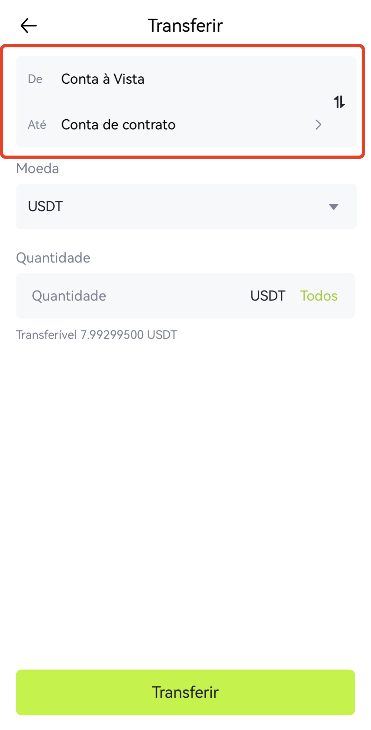Click the Moeda section label
371x730 pixels.
[x=37, y=169]
